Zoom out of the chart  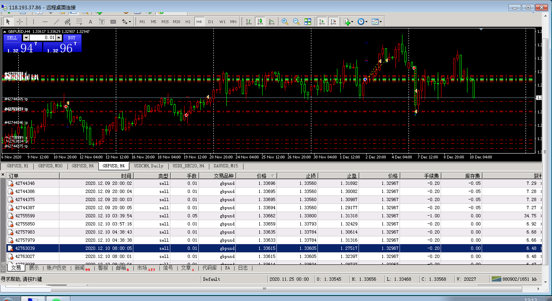pos(296,22)
